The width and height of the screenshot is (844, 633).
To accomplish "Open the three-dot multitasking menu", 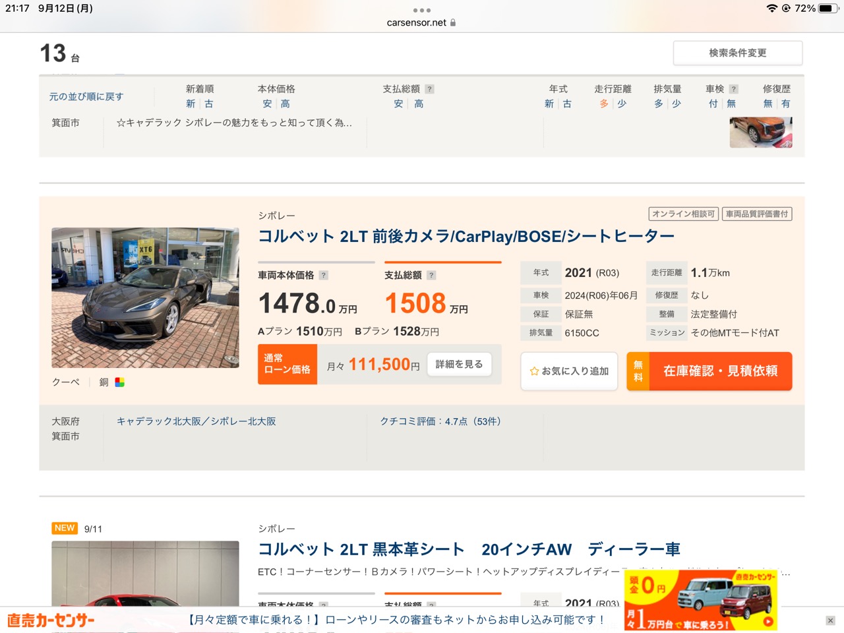I will (x=421, y=11).
